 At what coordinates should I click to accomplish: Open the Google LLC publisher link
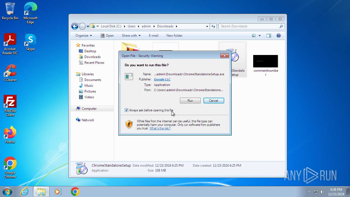tap(162, 79)
